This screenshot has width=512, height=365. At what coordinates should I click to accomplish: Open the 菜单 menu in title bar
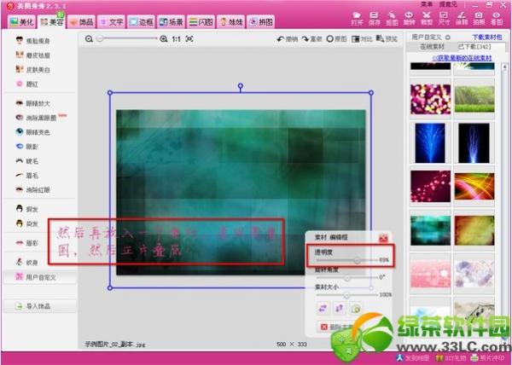click(x=427, y=4)
